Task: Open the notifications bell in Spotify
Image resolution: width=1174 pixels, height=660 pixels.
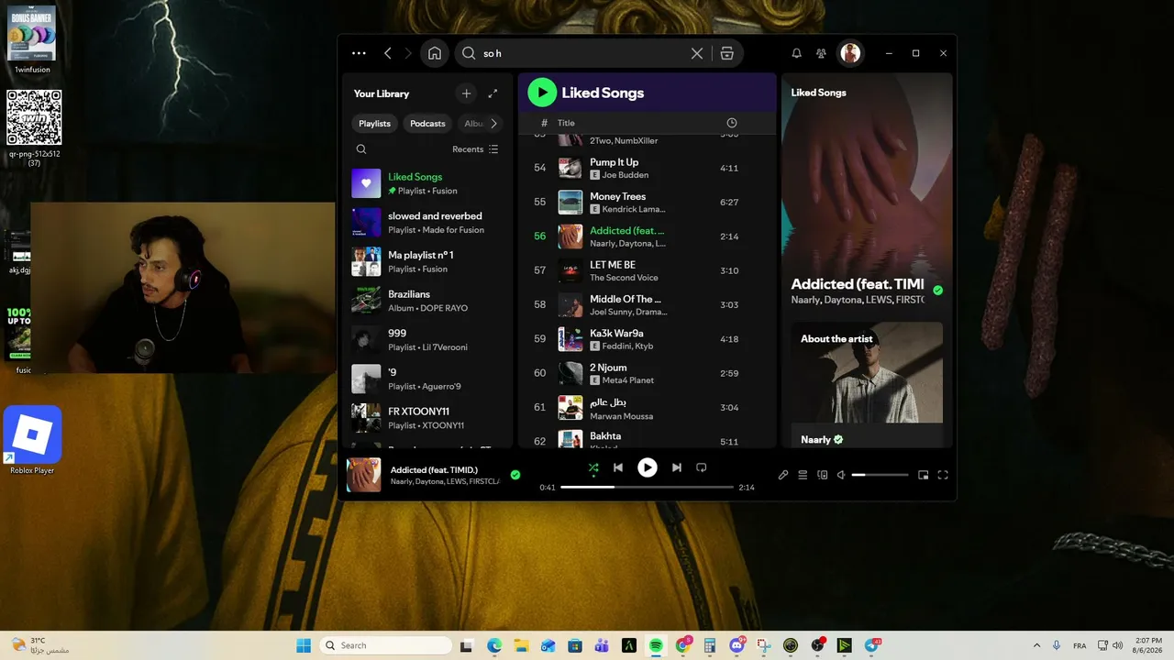Action: click(797, 53)
